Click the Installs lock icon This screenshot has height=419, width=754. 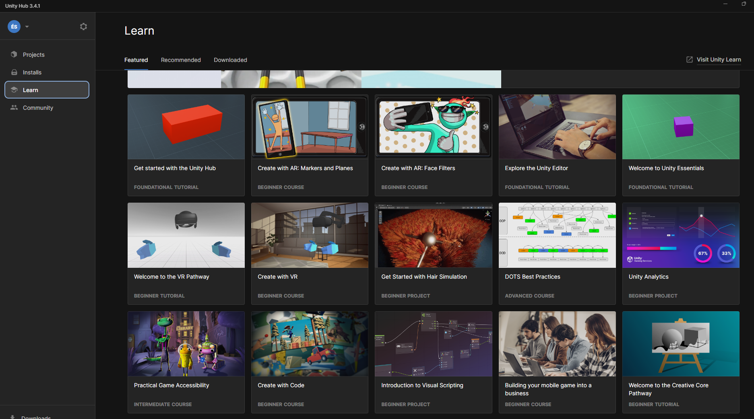point(14,72)
